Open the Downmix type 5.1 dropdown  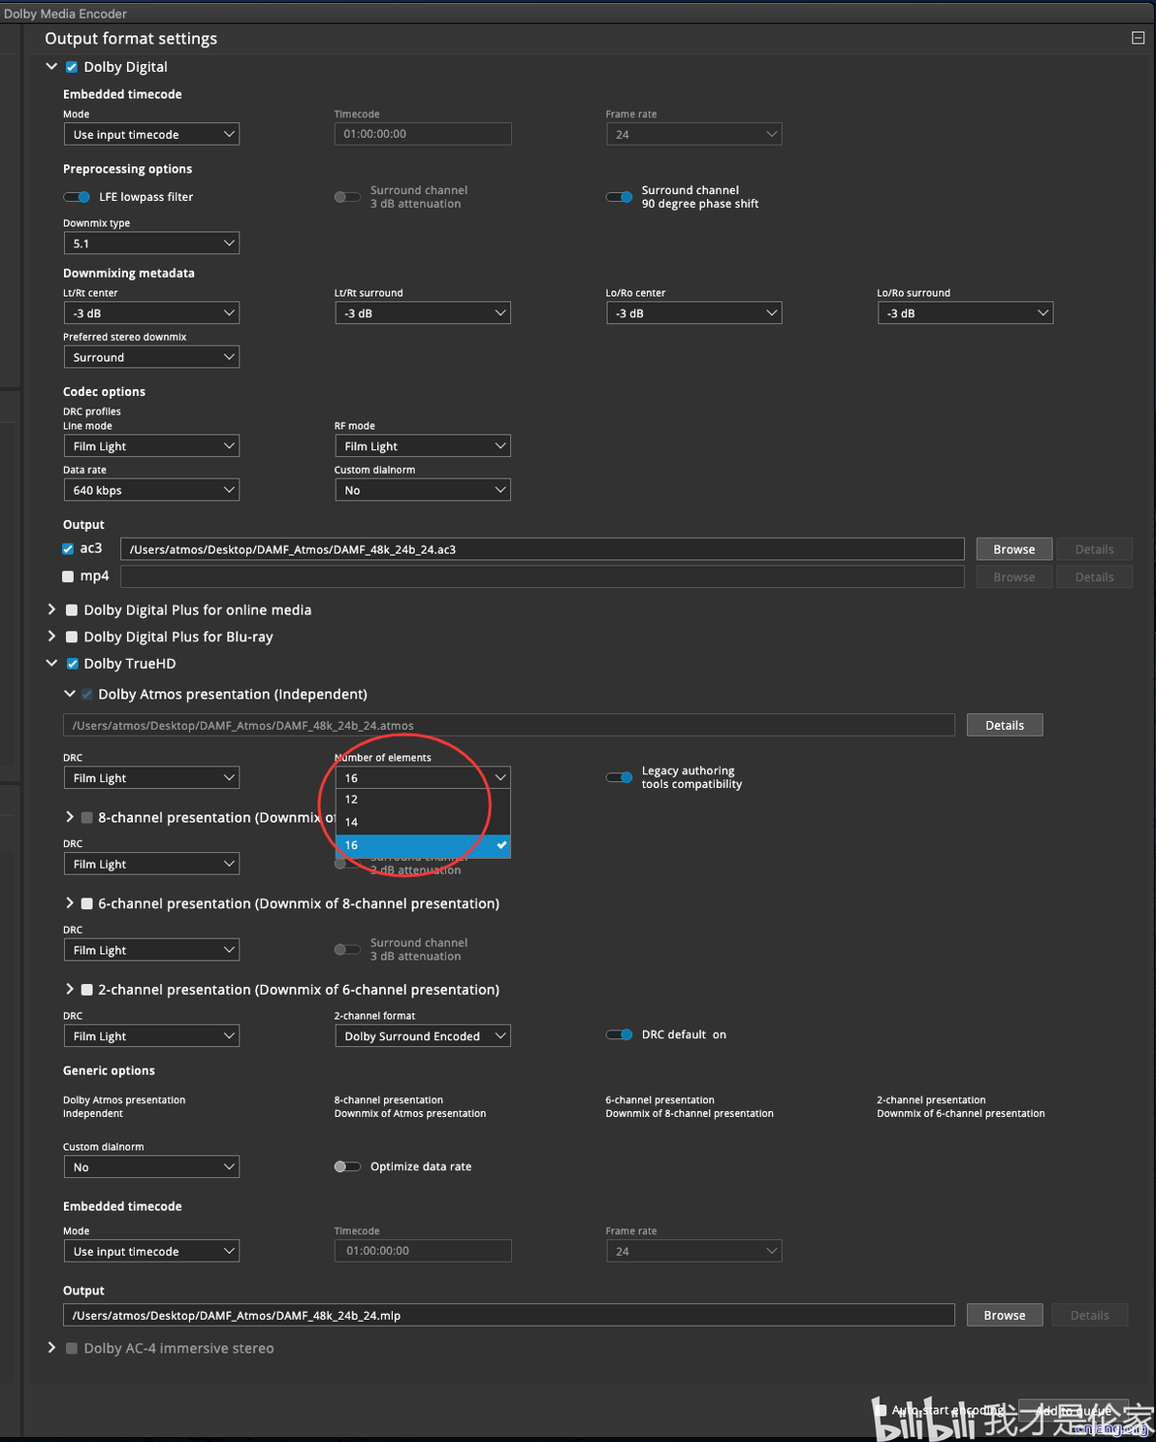(x=151, y=244)
